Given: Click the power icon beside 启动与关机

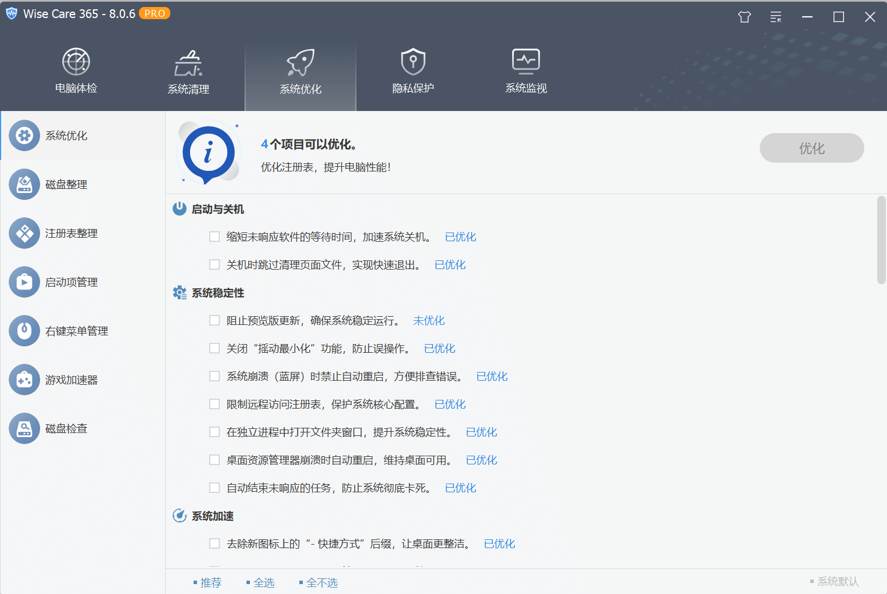Looking at the screenshot, I should click(x=180, y=209).
